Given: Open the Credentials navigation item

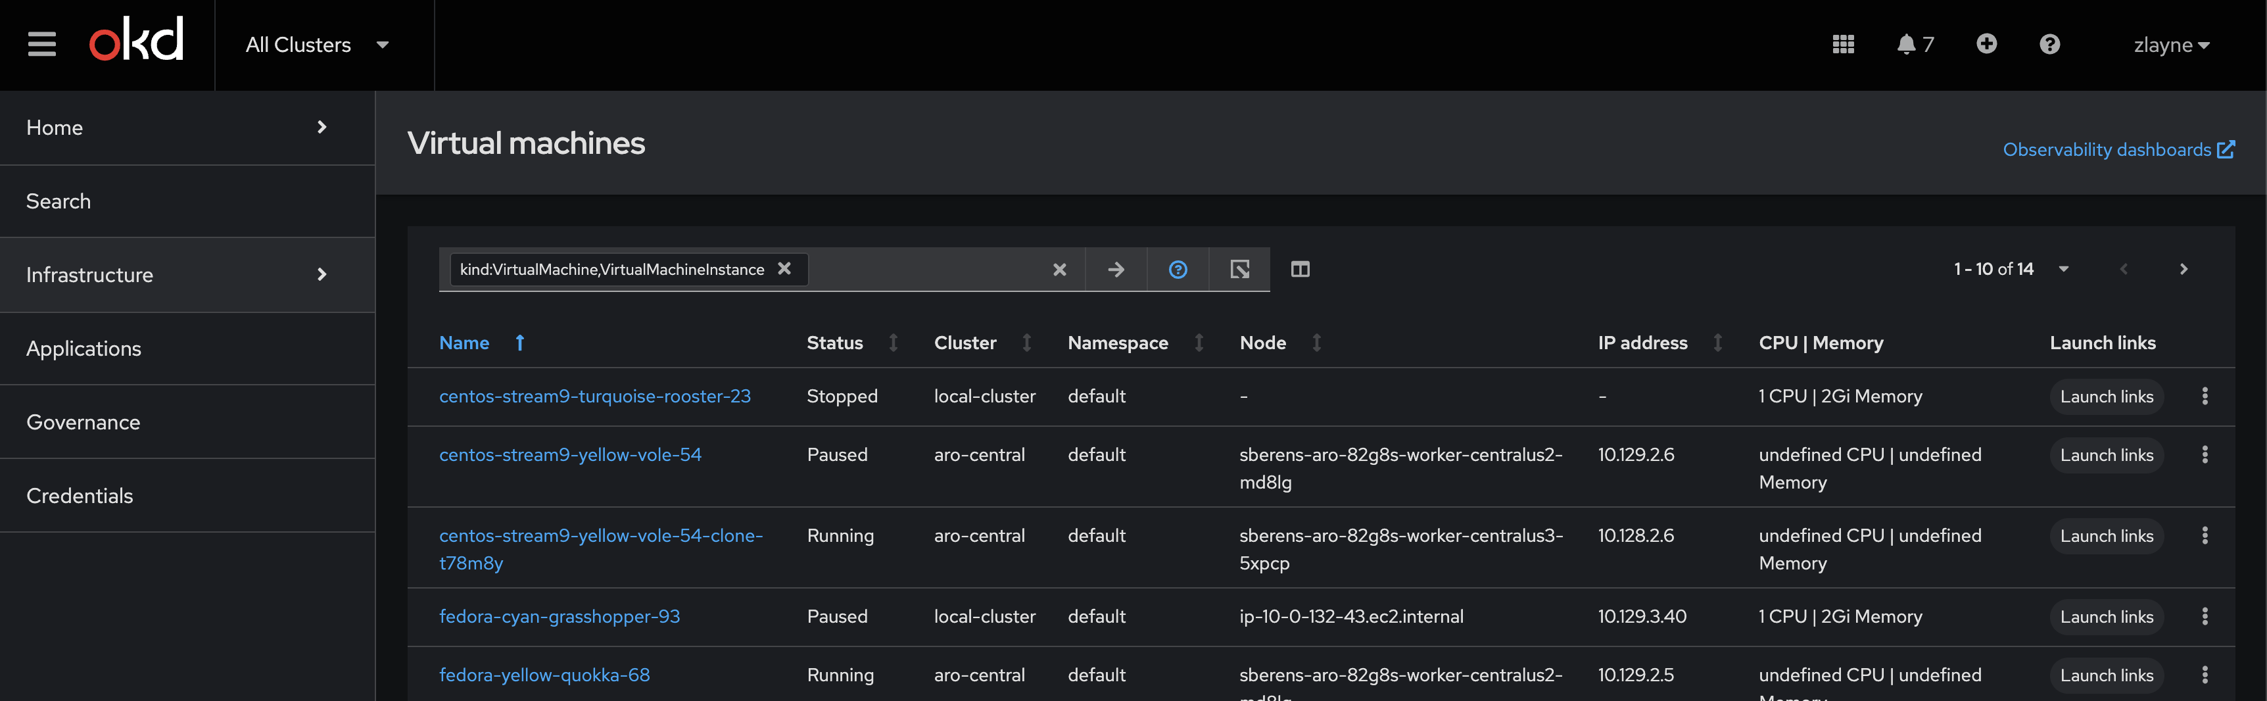Looking at the screenshot, I should [80, 496].
